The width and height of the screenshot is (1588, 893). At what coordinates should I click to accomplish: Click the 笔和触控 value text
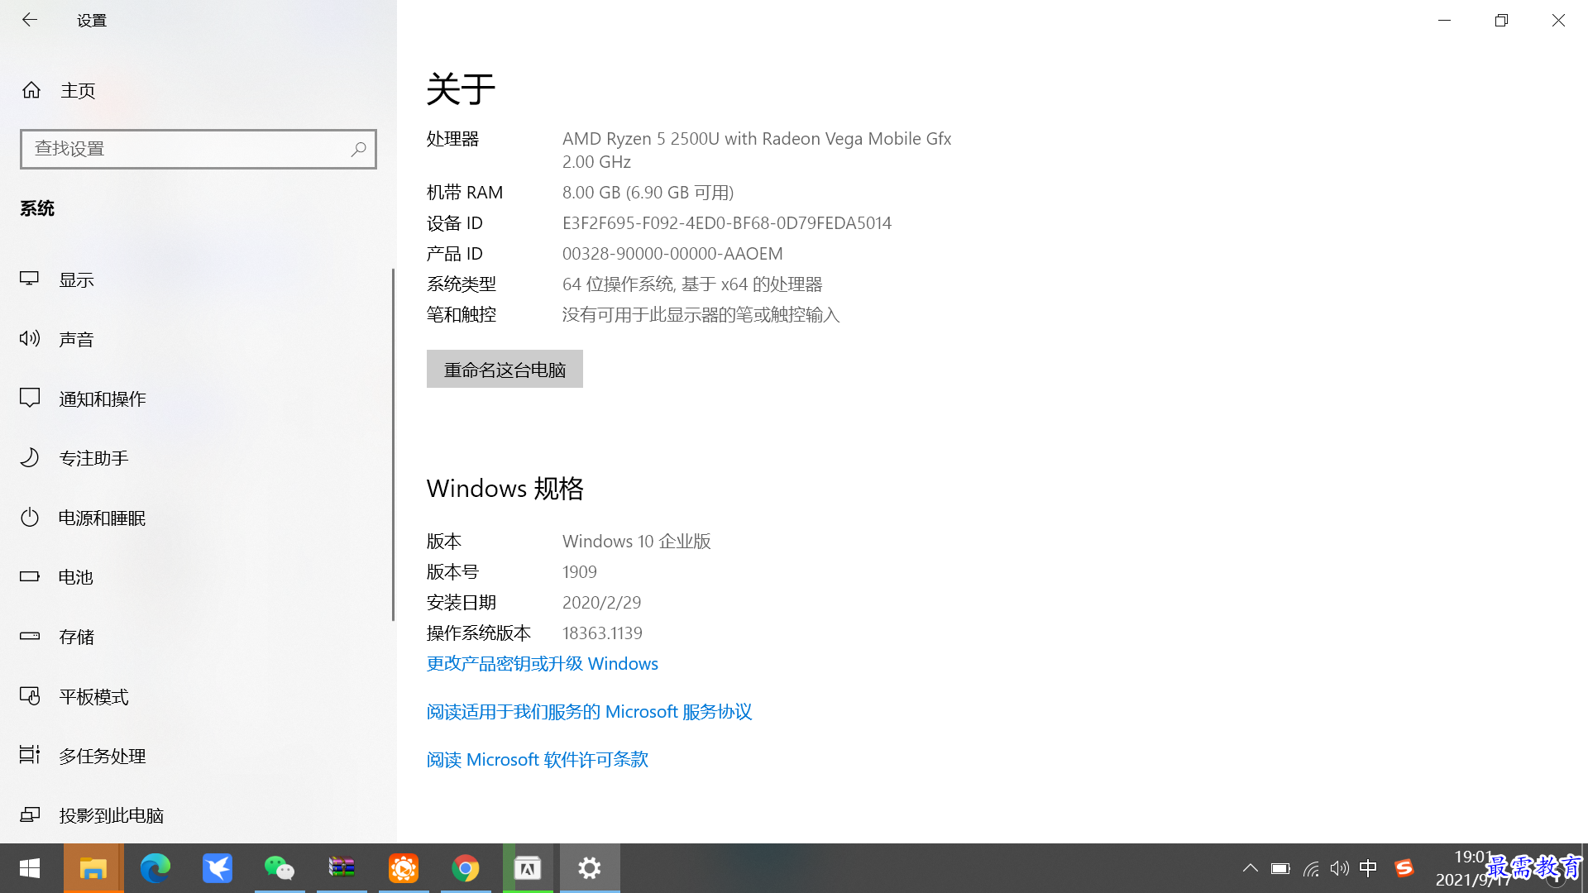pos(701,315)
